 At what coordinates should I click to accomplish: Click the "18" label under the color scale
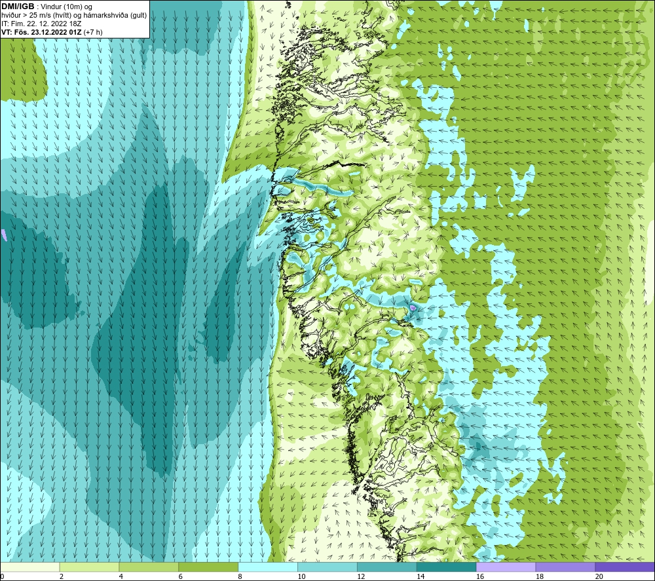tap(540, 576)
